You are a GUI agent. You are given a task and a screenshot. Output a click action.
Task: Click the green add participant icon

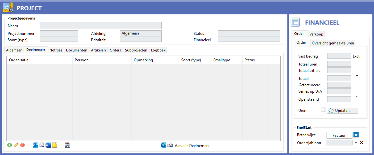click(x=10, y=145)
